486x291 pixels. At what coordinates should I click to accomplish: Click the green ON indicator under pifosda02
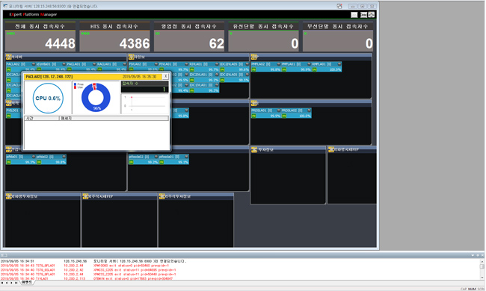pyautogui.click(x=132, y=162)
